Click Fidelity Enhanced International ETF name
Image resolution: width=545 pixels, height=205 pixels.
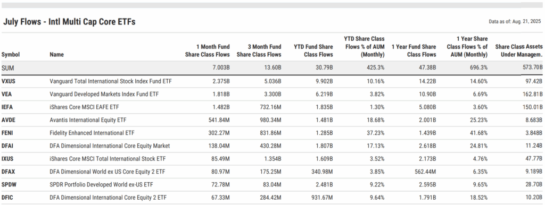92,133
